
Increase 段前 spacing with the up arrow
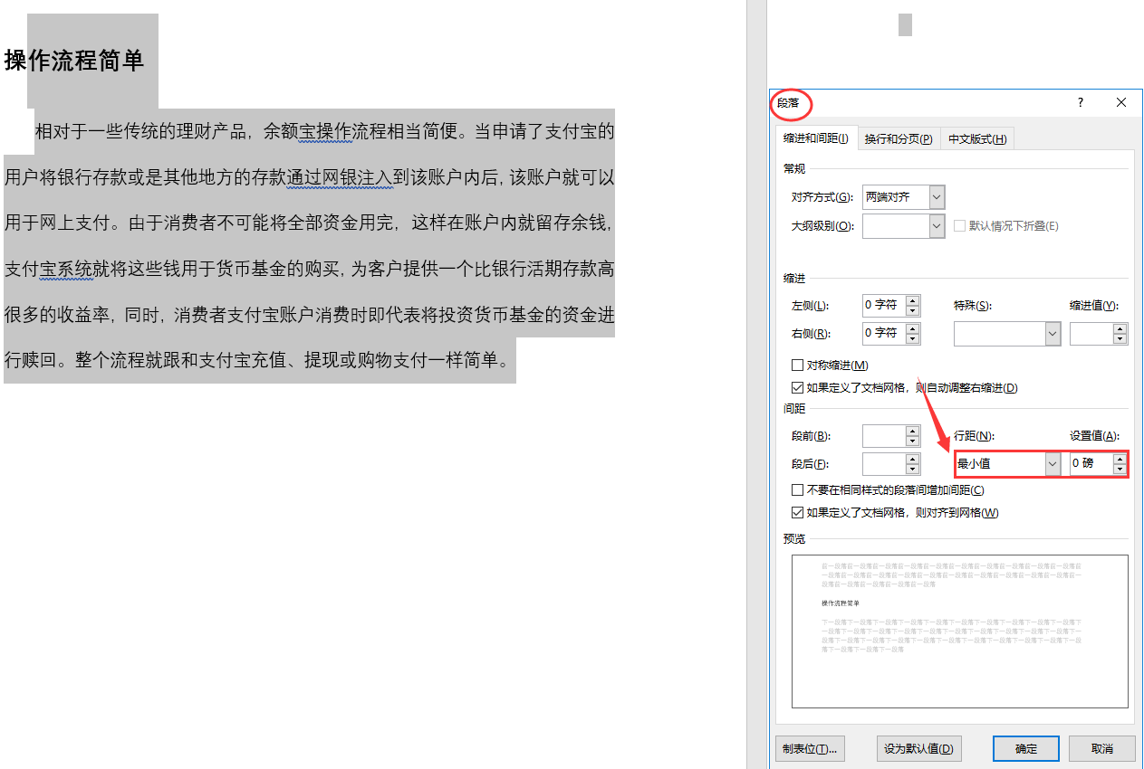click(912, 431)
